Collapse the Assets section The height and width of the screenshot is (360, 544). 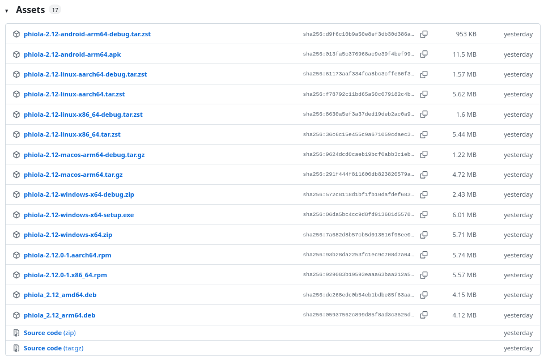pos(7,11)
